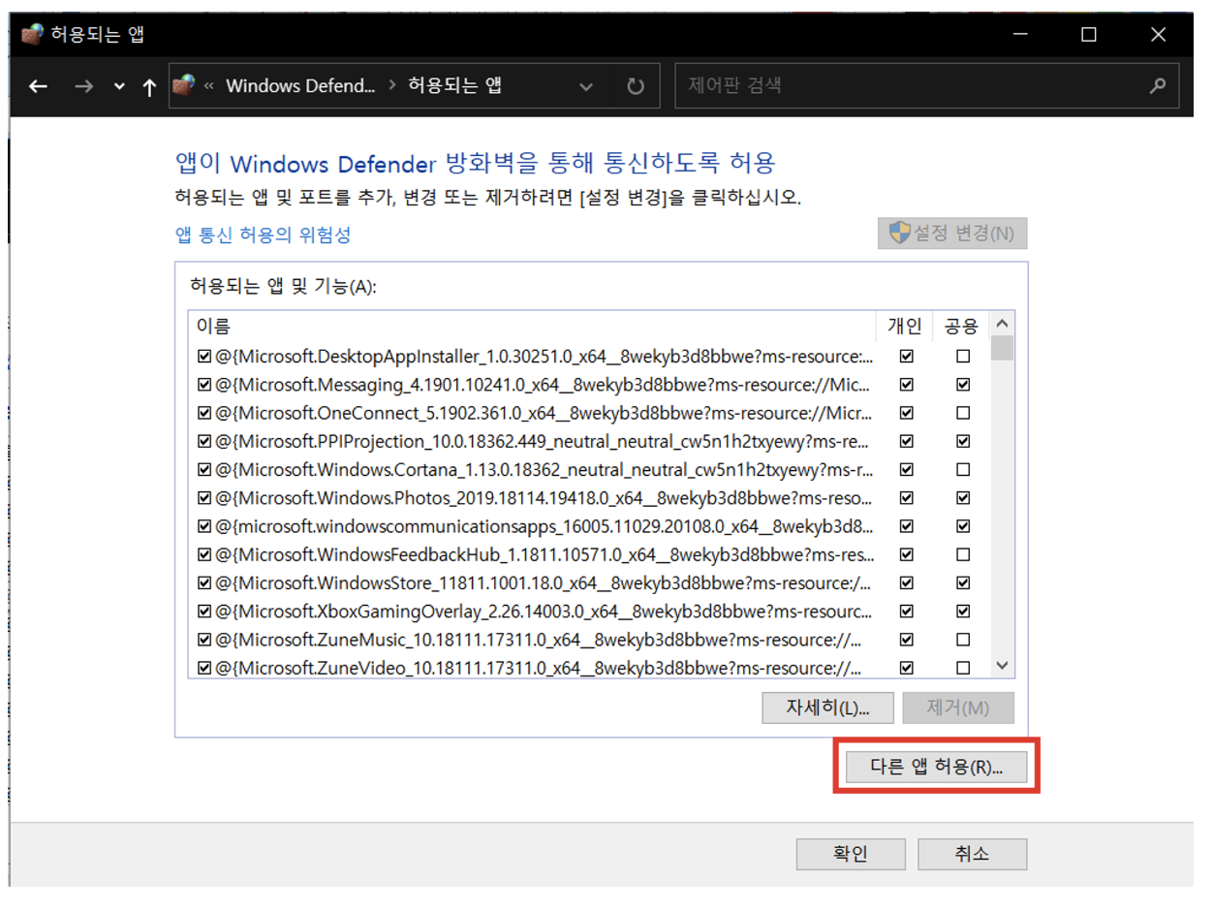1213x911 pixels.
Task: Disable 개인 for Microsoft.WindowsStore
Action: tap(906, 583)
